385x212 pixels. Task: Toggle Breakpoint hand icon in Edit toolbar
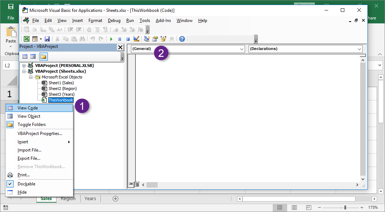89,30
